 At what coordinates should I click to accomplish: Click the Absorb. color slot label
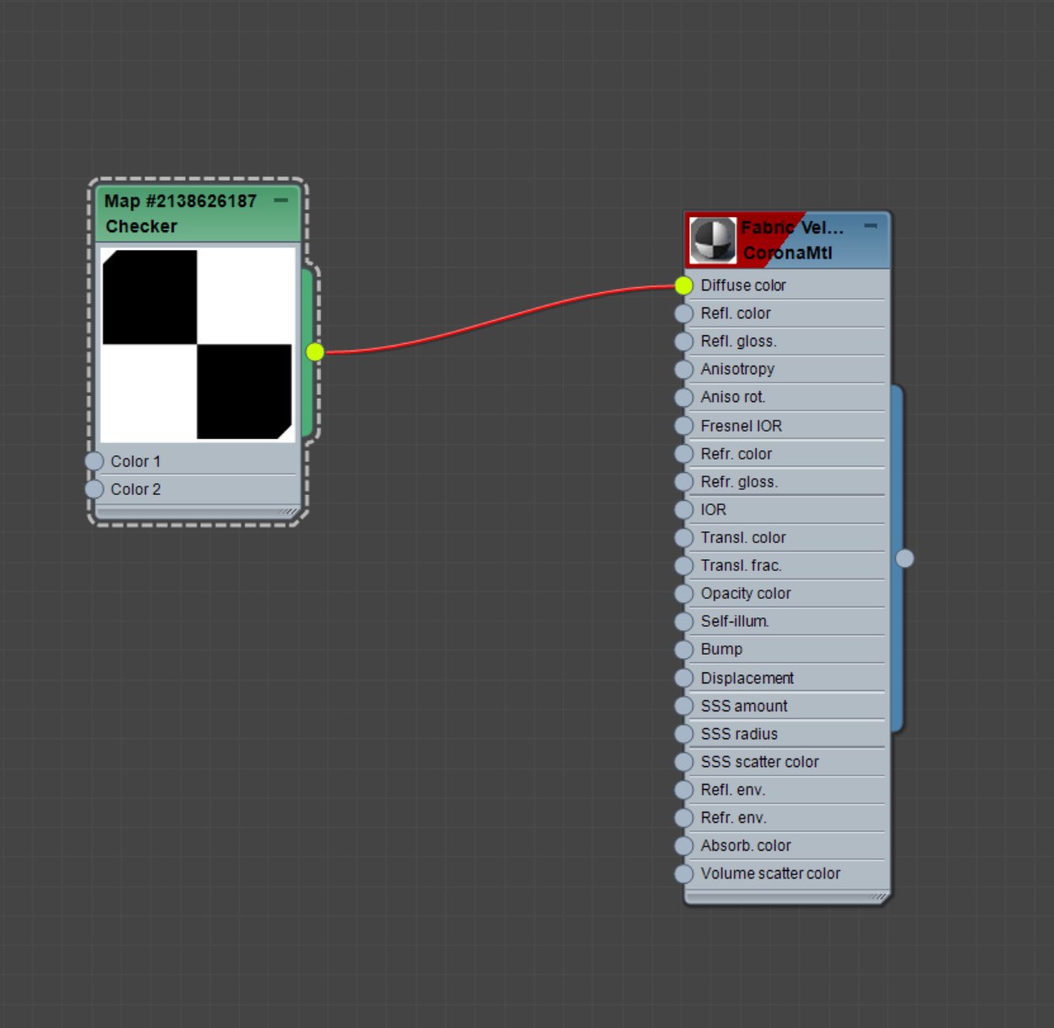point(746,846)
